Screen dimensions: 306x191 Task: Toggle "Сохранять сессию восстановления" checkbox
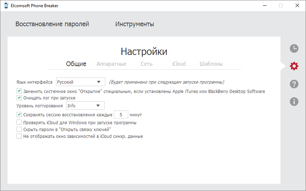pos(19,115)
